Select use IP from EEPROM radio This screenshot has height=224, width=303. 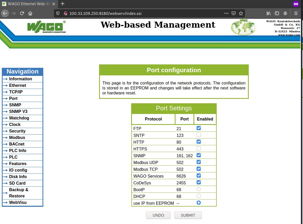tap(199, 203)
